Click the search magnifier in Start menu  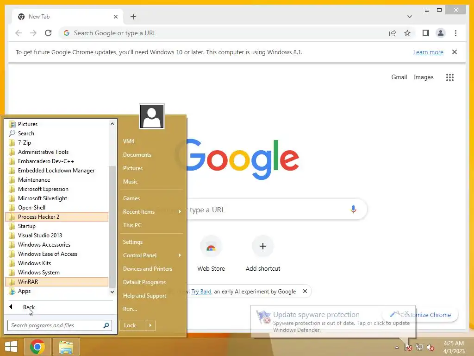tap(106, 325)
